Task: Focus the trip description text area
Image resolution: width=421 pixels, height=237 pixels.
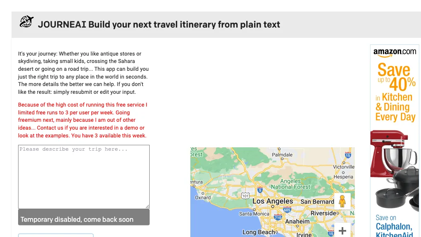Action: click(83, 177)
